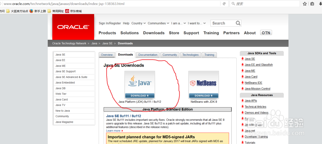Click the browser 搜索 search box
Viewport: 322px width, 144px height.
[x=264, y=4]
